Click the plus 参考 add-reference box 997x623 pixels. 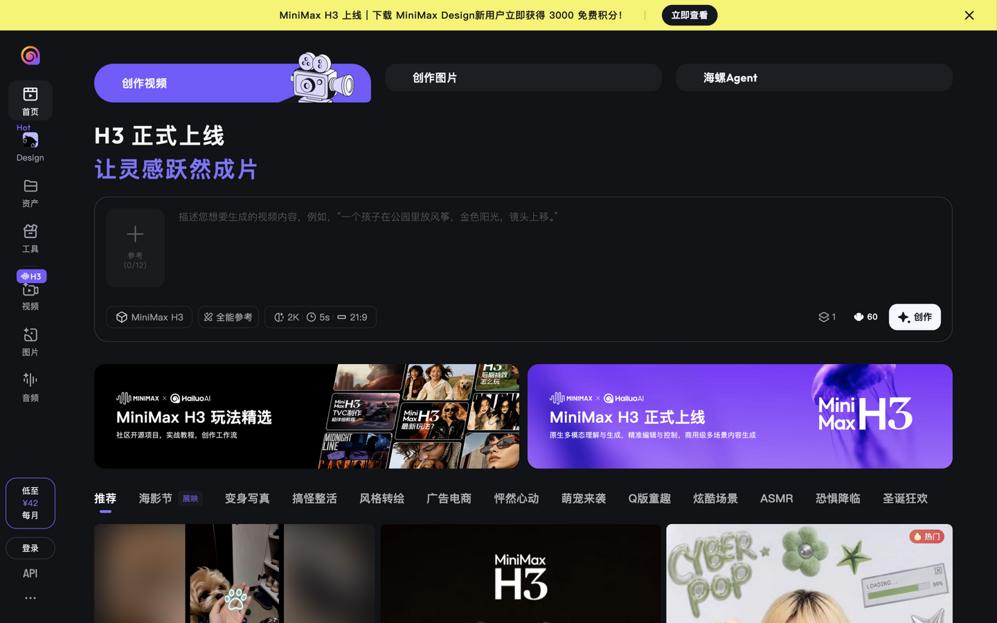pos(135,248)
